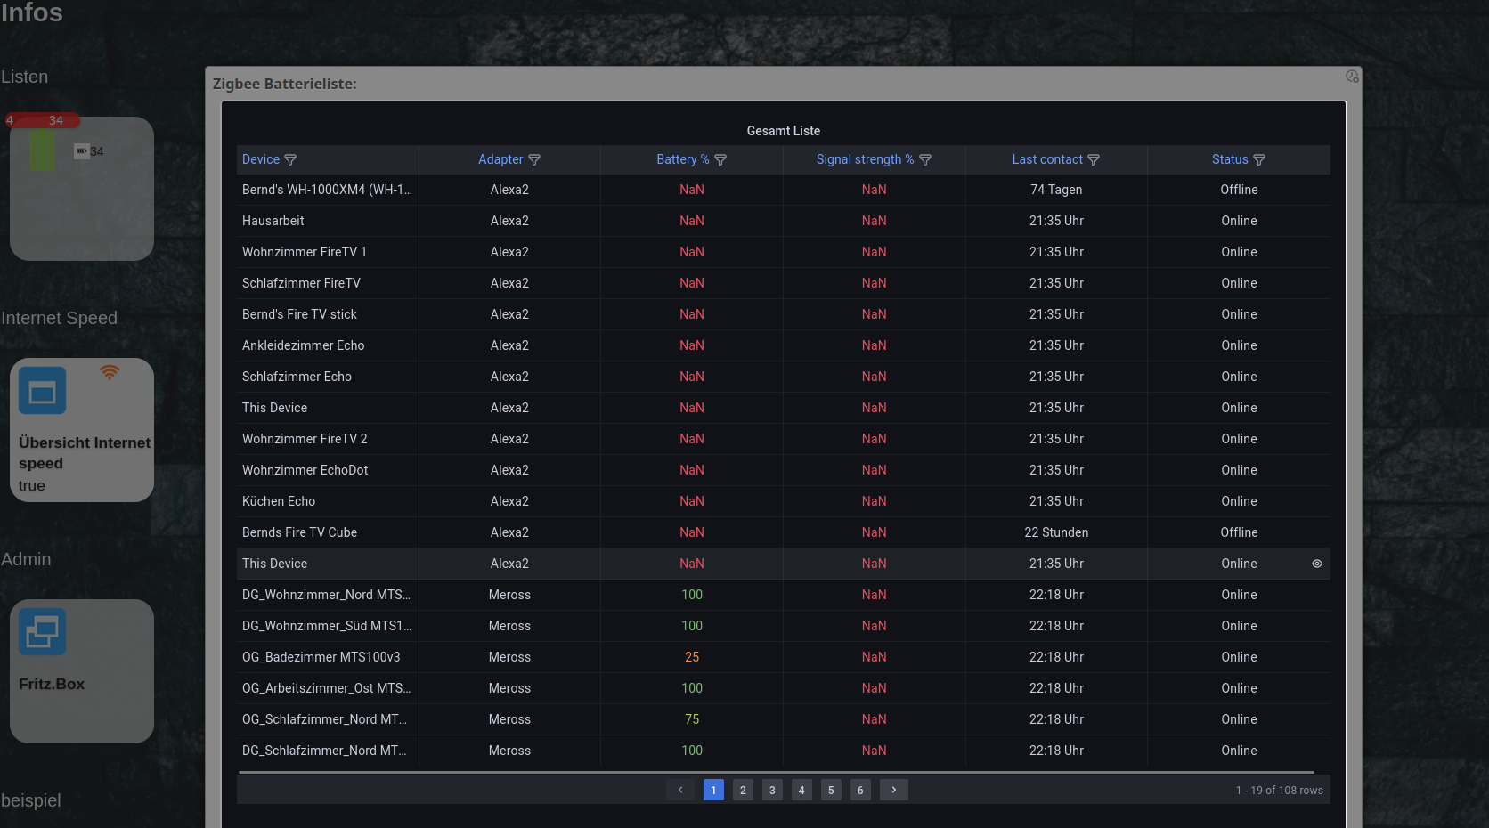Sort by Status column header
This screenshot has height=828, width=1489.
[1230, 159]
